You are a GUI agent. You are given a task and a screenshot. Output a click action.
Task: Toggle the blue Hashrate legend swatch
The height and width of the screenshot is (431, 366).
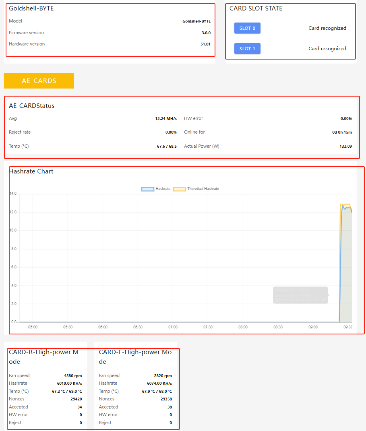(x=148, y=189)
